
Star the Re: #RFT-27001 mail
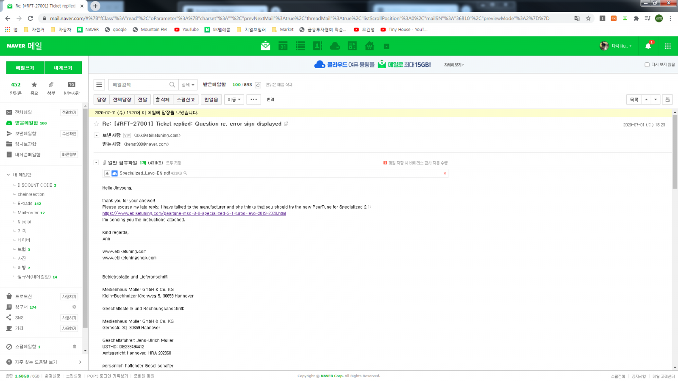coord(96,124)
